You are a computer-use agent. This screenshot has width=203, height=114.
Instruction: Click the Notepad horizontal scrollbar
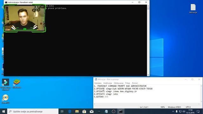(147, 104)
